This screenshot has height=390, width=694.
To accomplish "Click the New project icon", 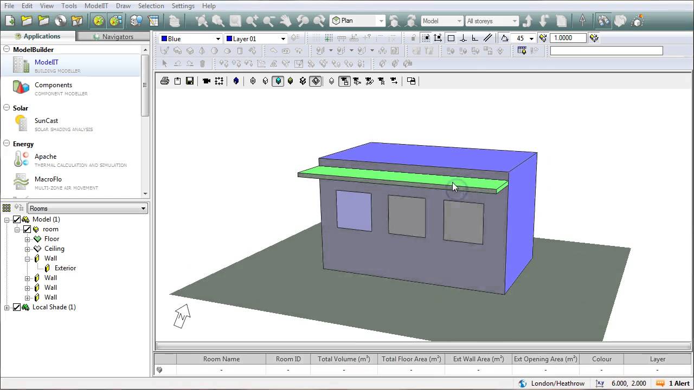I will [x=10, y=21].
